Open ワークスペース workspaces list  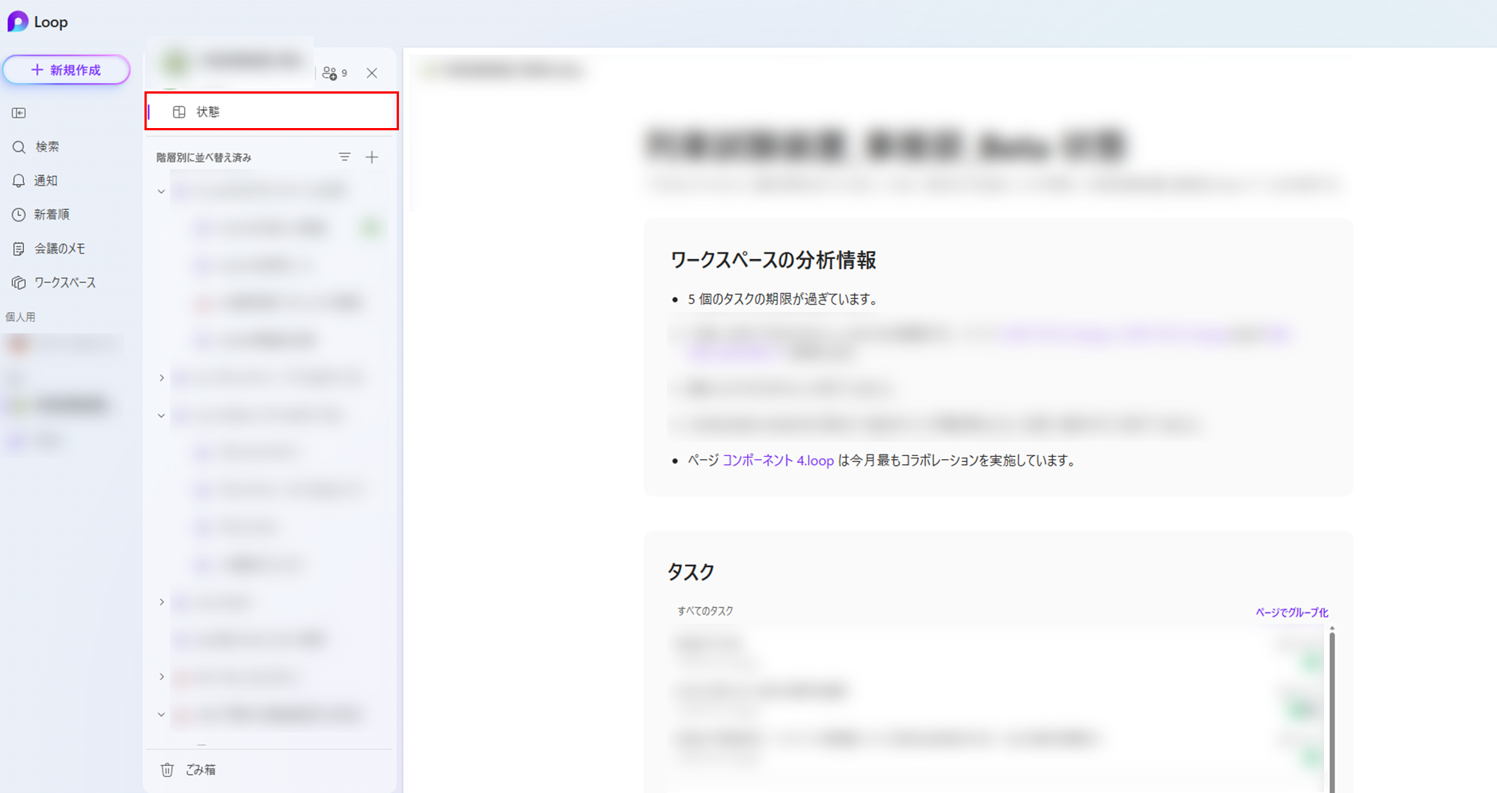pos(54,282)
